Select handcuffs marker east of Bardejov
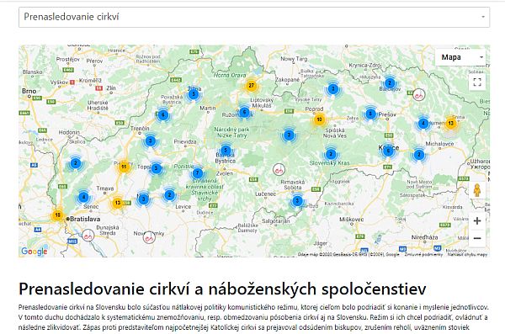Viewport: 505px width, 334px height. pos(418,95)
